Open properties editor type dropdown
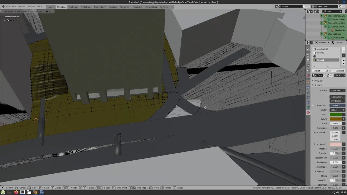The height and width of the screenshot is (195, 347). pyautogui.click(x=310, y=43)
